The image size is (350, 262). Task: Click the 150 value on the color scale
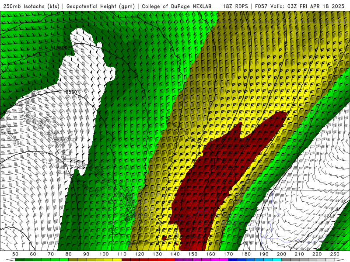(193, 254)
